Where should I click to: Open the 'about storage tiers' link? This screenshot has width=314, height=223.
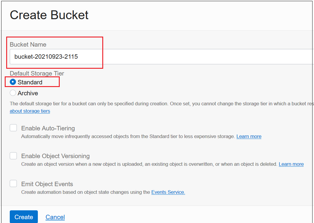(x=30, y=111)
